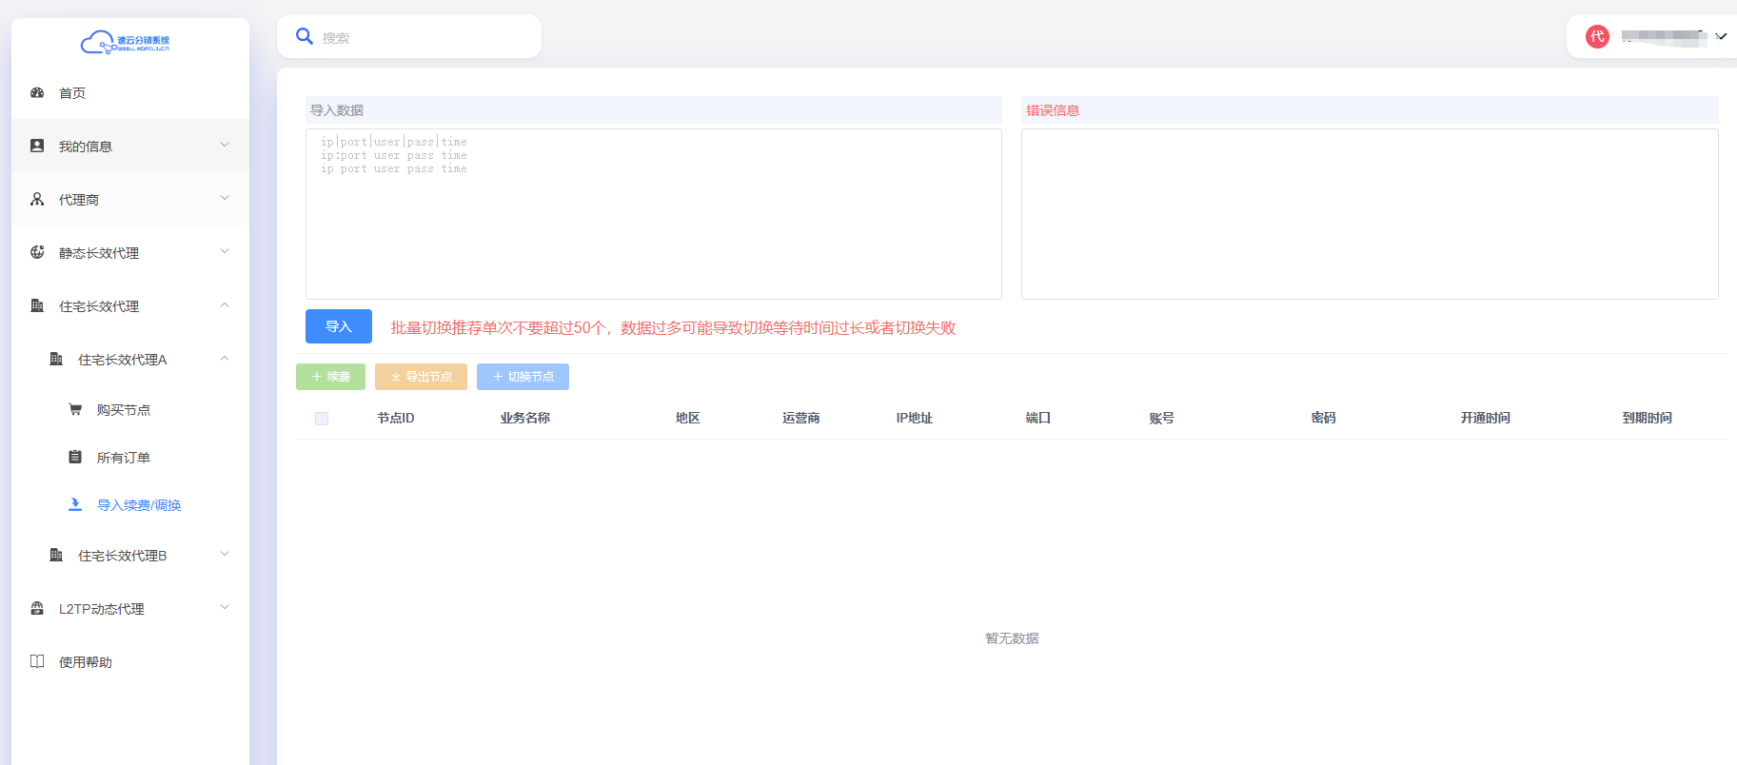Expand the 我的信息 submenu chevron

pos(225,146)
